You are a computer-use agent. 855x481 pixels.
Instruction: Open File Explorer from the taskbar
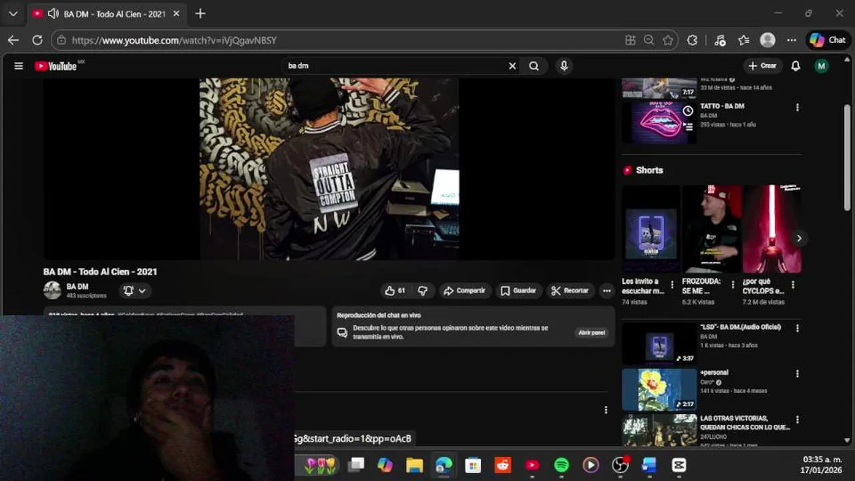414,465
